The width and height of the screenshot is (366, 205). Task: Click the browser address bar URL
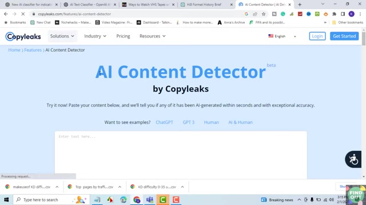click(x=74, y=14)
